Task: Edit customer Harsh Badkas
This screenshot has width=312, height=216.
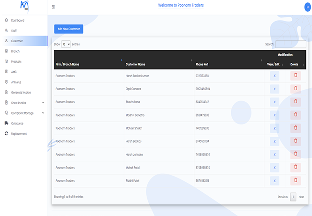Action: click(x=274, y=141)
